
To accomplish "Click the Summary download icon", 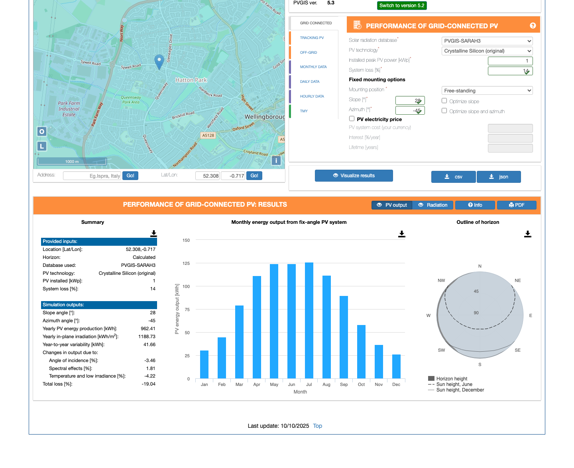I will [153, 234].
